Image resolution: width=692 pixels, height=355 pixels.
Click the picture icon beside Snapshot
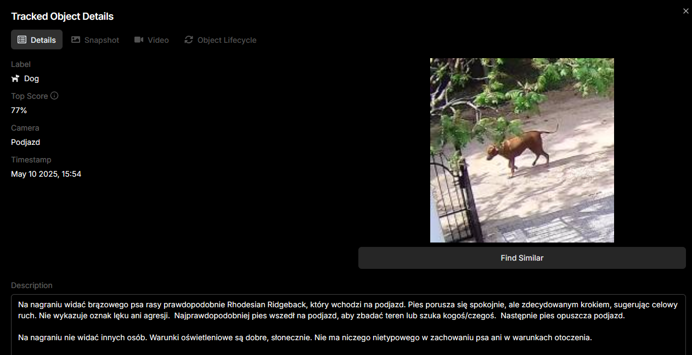(76, 40)
